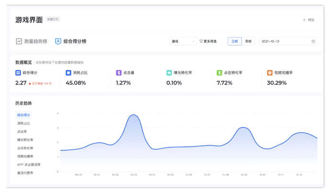Select 消耗占比 in the history trend list
326x190 pixels.
click(23, 123)
